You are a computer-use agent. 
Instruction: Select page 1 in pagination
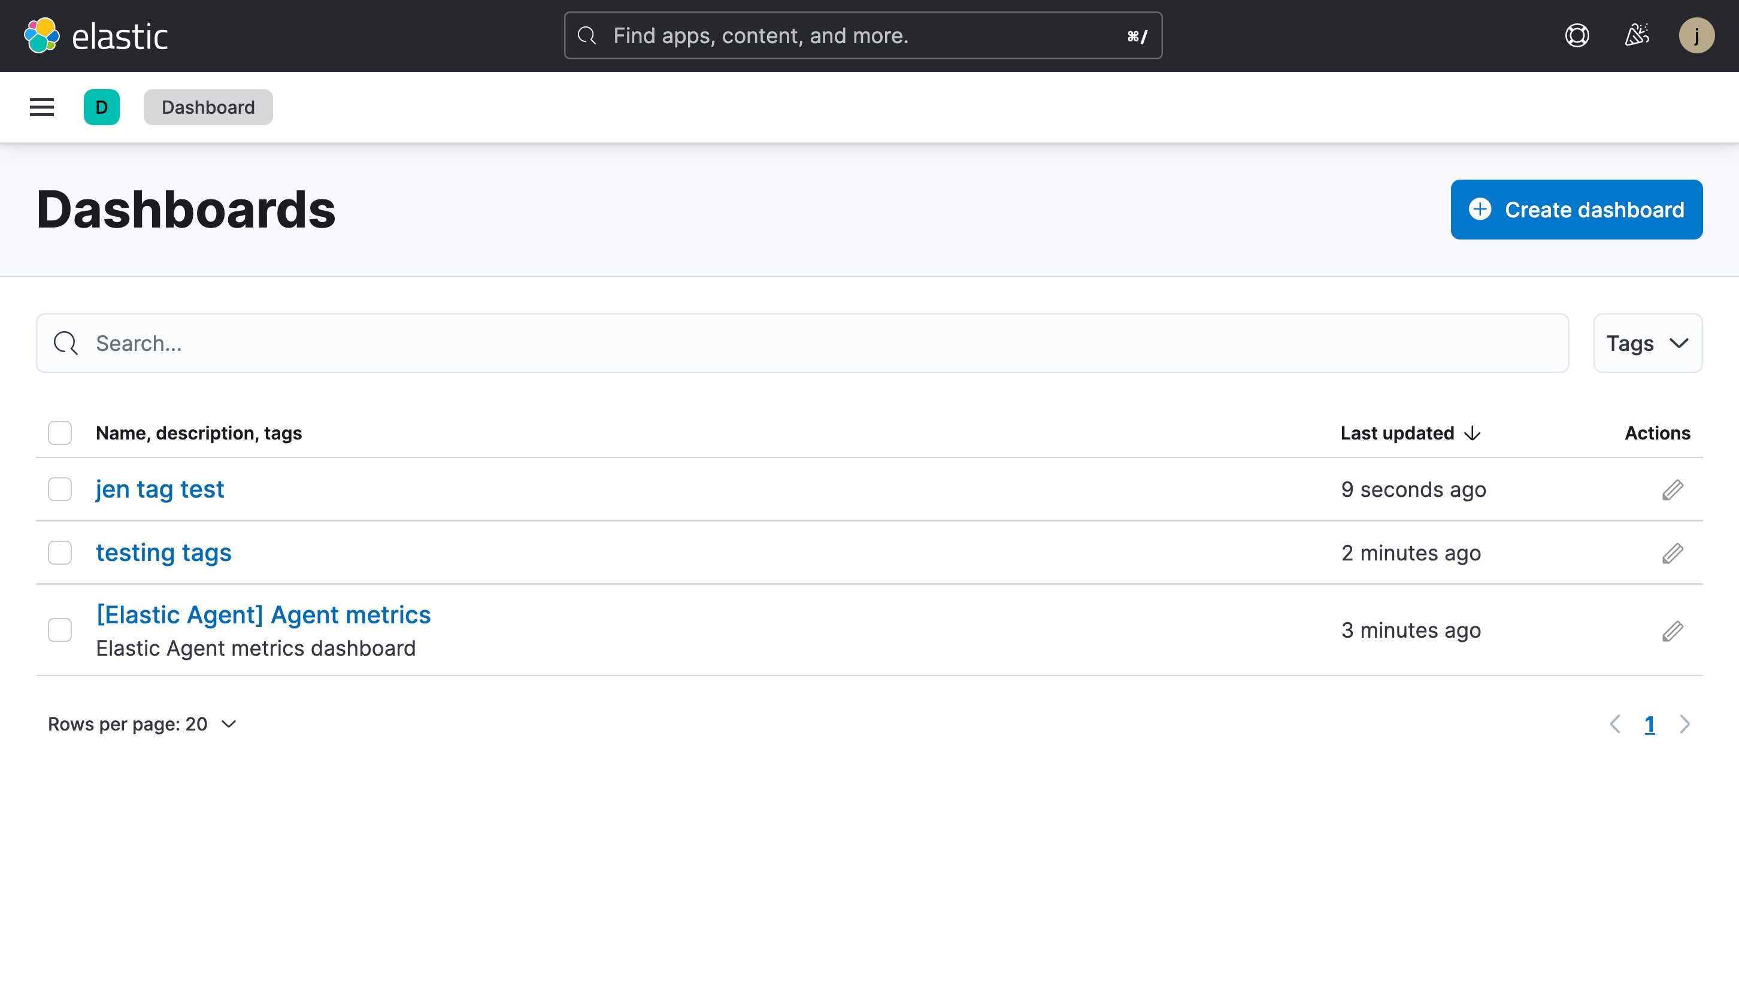click(1650, 723)
